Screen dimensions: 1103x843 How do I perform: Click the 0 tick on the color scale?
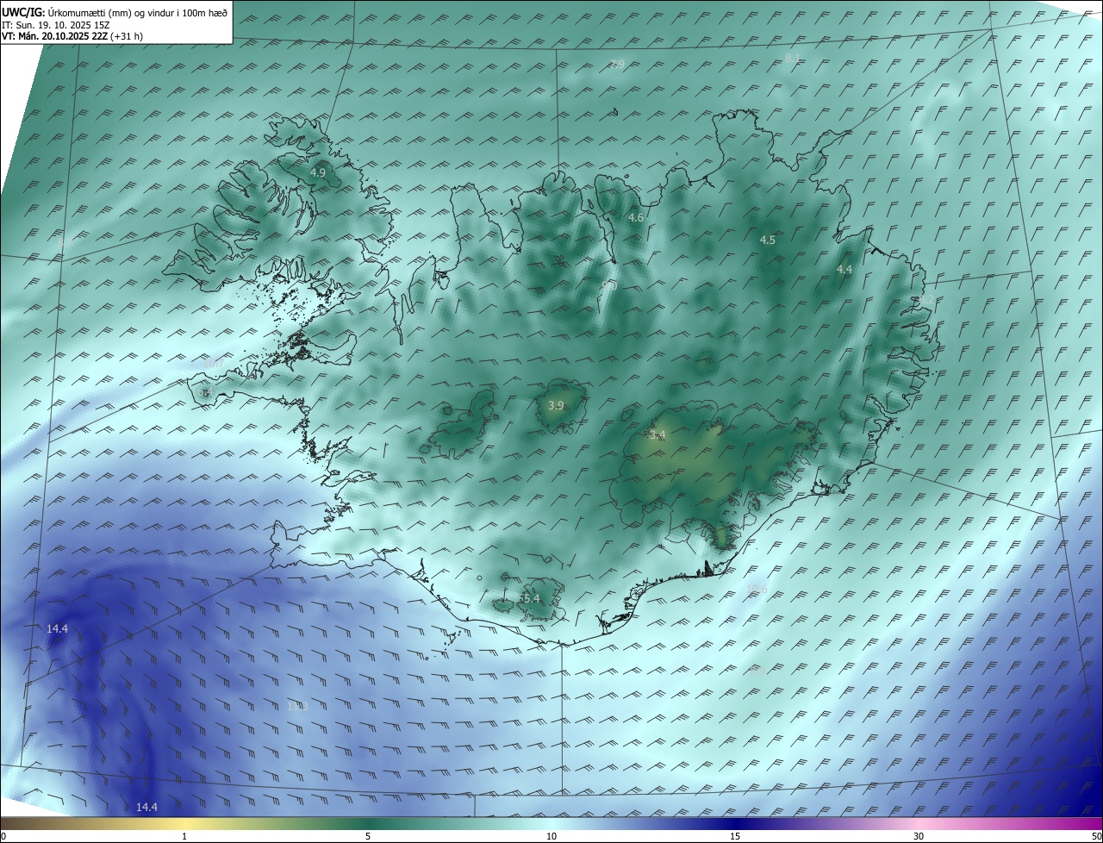(3, 836)
